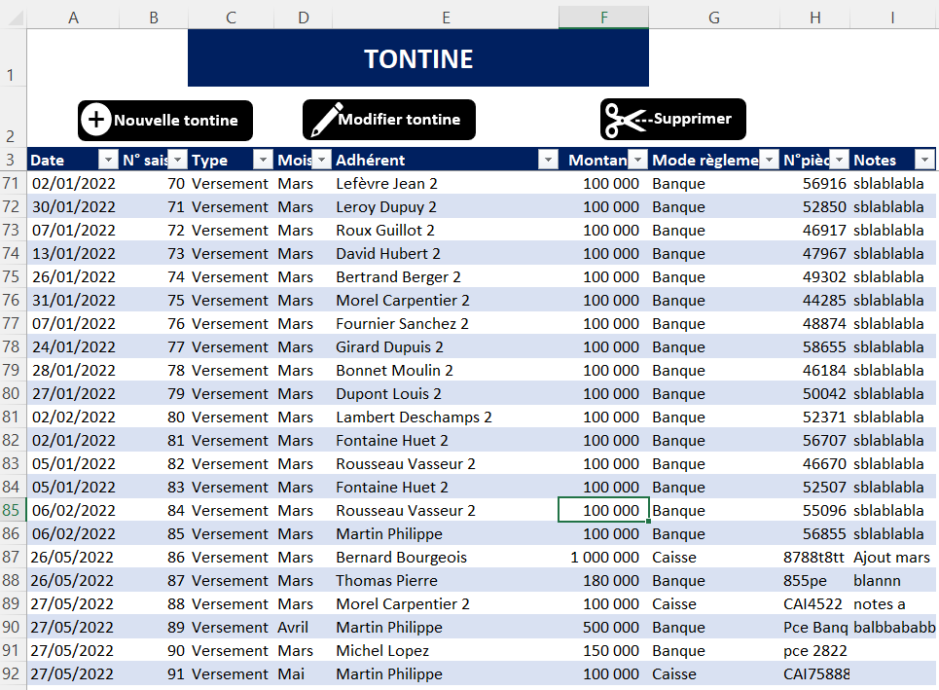Expand the Adhérent filter dropdown
This screenshot has height=690, width=939.
[x=548, y=160]
